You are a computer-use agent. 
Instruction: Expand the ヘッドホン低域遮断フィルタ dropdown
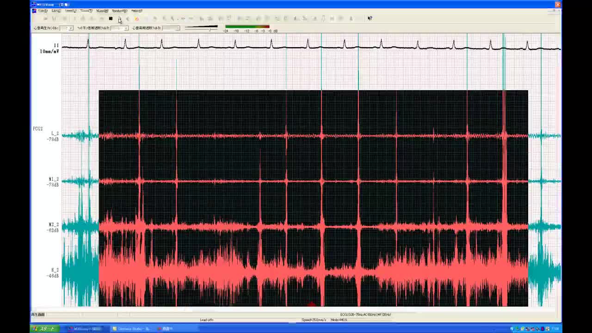point(125,28)
